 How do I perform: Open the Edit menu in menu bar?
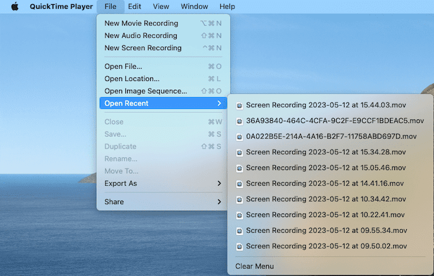coord(134,7)
